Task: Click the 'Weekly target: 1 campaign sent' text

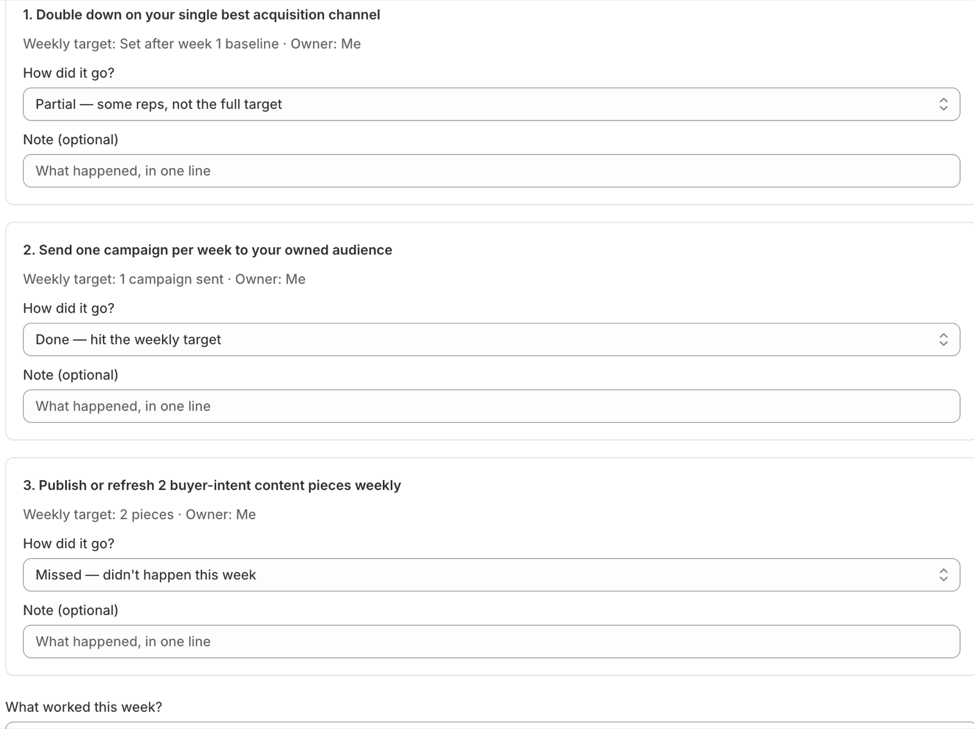Action: 124,279
